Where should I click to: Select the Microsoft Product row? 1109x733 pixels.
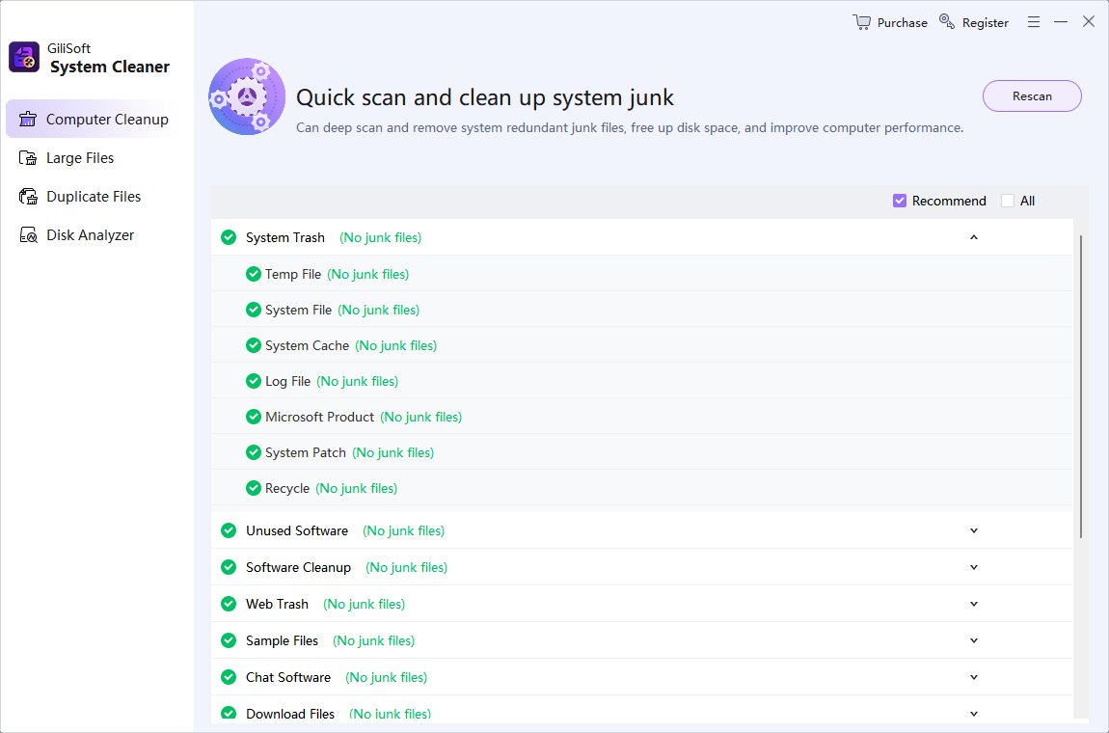pos(319,417)
